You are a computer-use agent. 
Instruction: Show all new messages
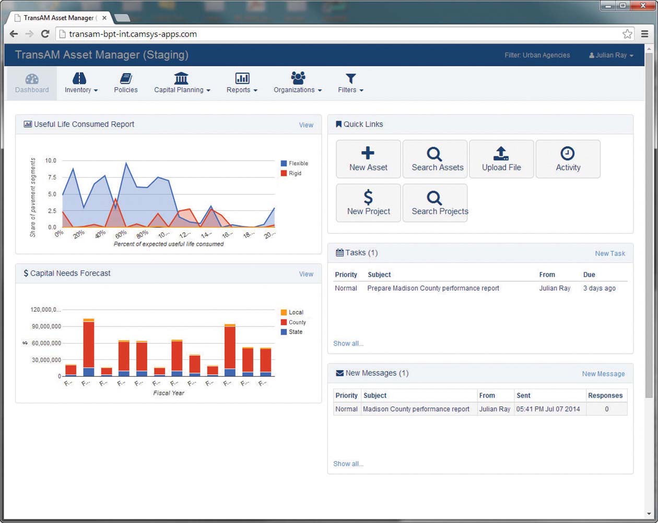click(x=348, y=464)
